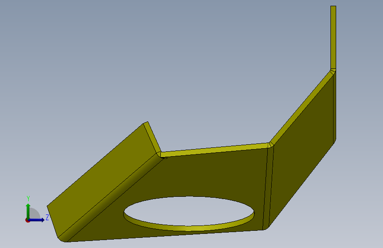Select the thin vertical tab at top
The image size is (383, 248).
[x=333, y=38]
